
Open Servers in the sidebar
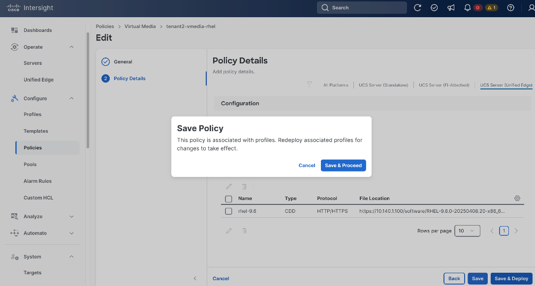pyautogui.click(x=33, y=63)
